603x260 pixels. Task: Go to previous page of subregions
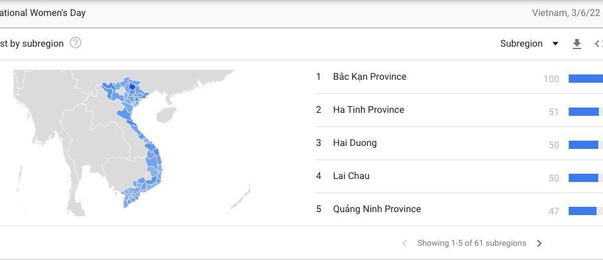pos(405,243)
